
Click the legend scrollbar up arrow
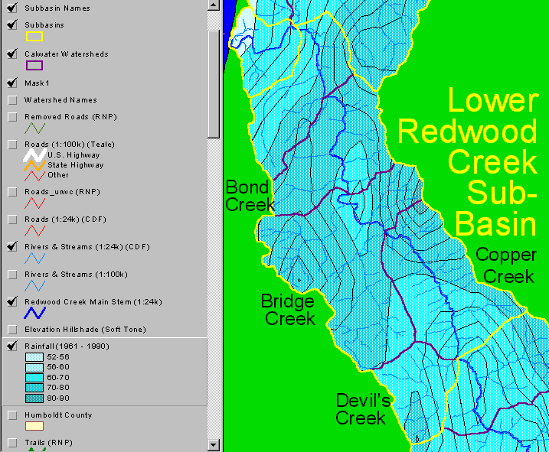pyautogui.click(x=214, y=5)
